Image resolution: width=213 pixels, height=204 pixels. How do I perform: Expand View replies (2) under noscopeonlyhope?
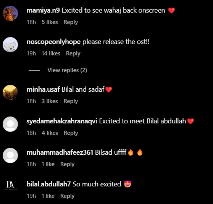point(67,70)
